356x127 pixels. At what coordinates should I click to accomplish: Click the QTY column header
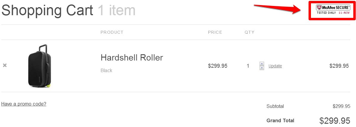(249, 32)
